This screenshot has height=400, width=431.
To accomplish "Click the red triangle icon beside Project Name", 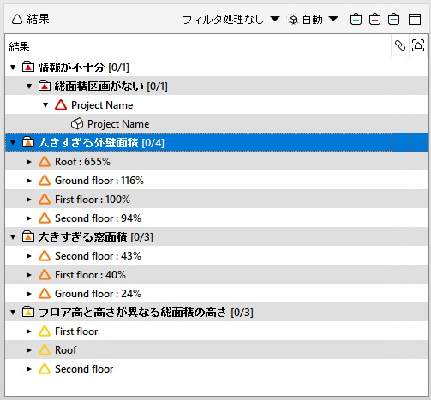I will point(61,105).
